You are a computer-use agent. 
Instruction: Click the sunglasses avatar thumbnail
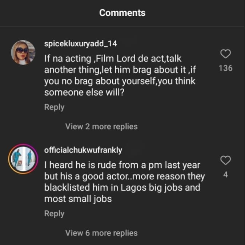click(23, 52)
